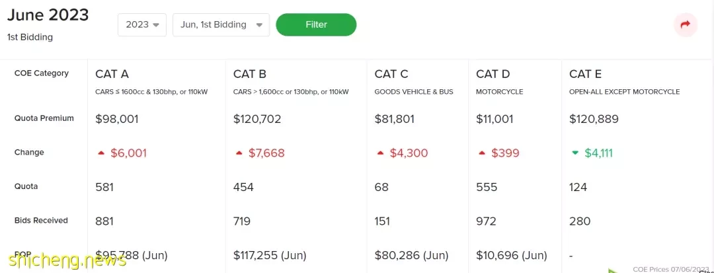This screenshot has width=714, height=273.
Task: Click the red up arrow beside $6,001
Action: (x=101, y=153)
